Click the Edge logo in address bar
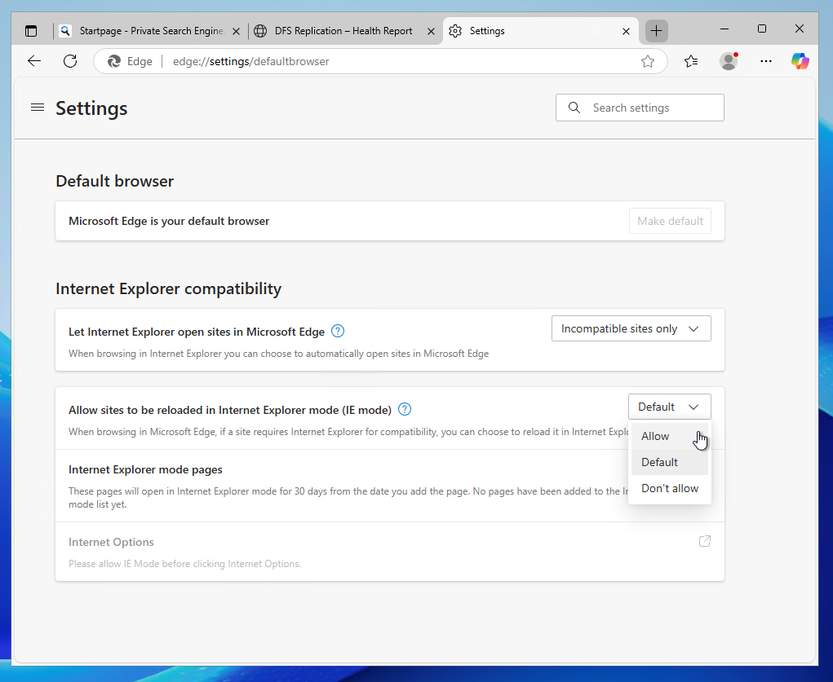 pyautogui.click(x=113, y=62)
